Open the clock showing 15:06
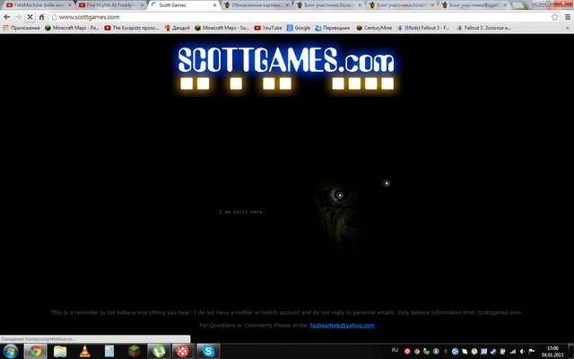The image size is (574, 359). point(552,351)
